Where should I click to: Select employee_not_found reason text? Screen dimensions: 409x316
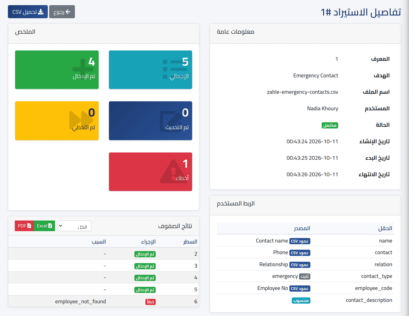[x=81, y=301]
